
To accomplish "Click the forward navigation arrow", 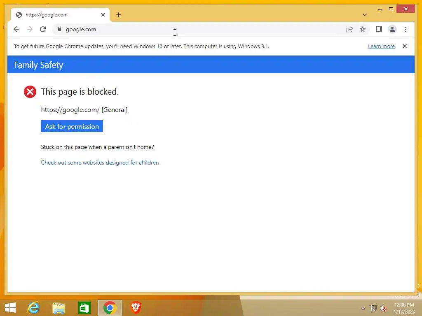I will coord(30,29).
